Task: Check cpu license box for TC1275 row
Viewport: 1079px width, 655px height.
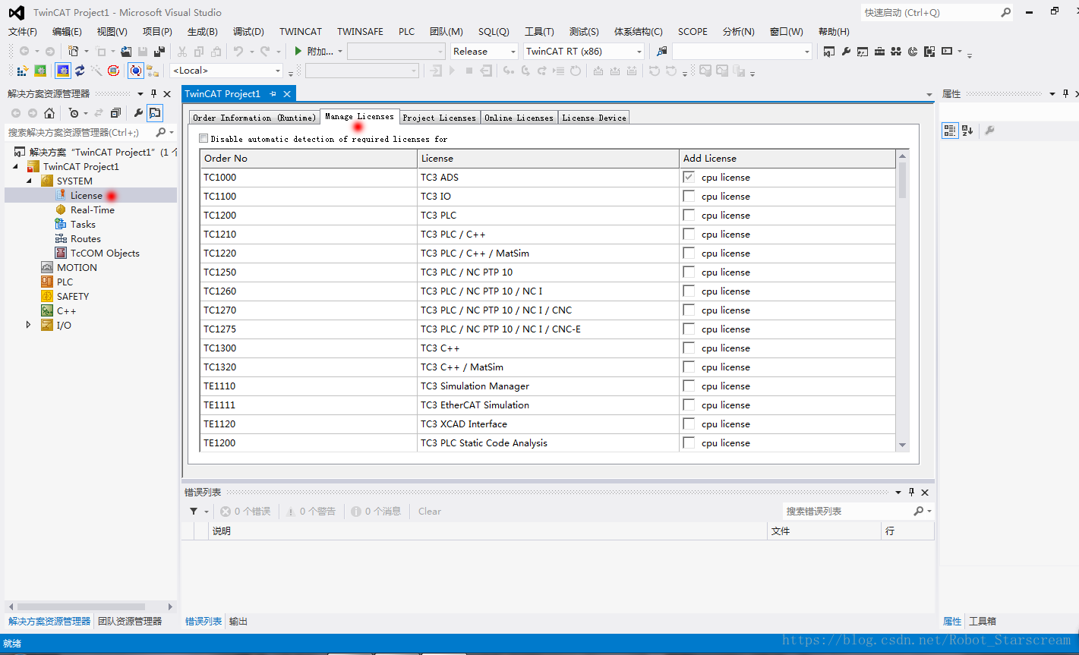Action: [689, 329]
